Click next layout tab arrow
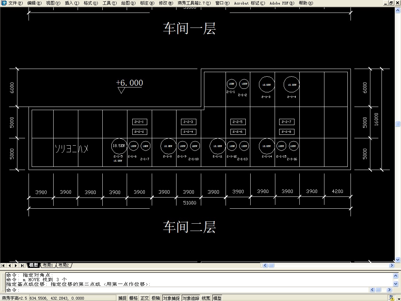The height and width of the screenshot is (301, 401). pyautogui.click(x=16, y=265)
